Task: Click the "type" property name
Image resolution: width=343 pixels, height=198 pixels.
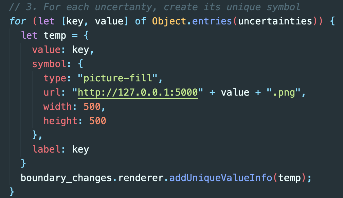Action: click(54, 78)
